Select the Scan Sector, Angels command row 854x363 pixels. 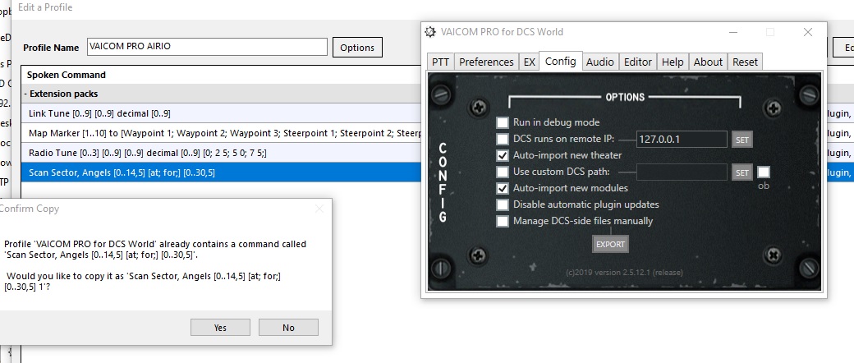(x=221, y=172)
